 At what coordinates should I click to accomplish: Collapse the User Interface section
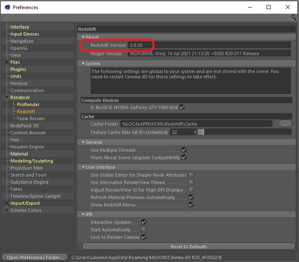pos(83,167)
